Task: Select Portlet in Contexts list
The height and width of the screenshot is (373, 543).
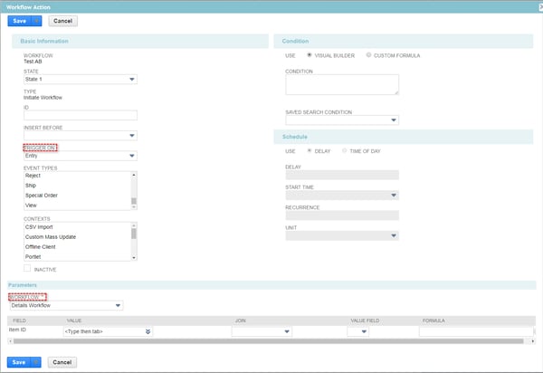Action: pos(33,257)
